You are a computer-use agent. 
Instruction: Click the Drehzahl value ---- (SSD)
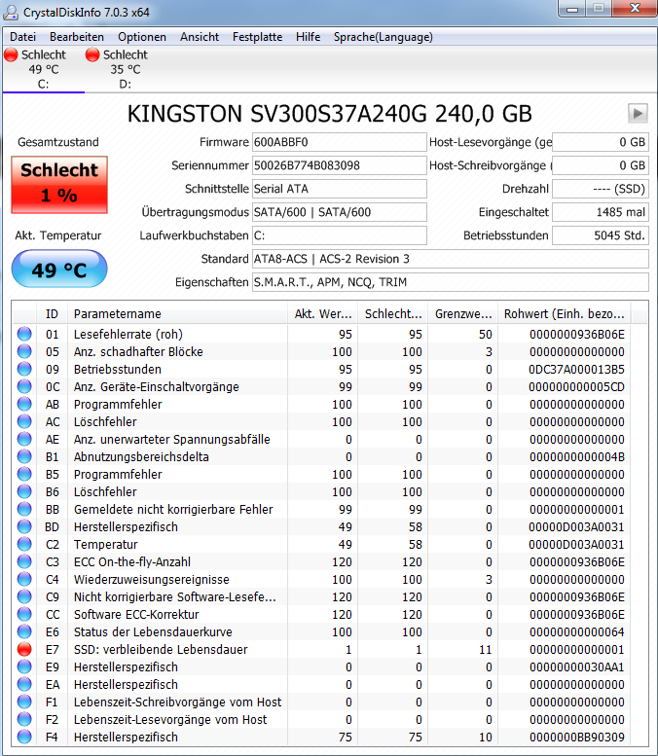click(601, 189)
